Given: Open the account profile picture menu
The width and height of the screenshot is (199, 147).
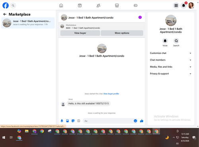Looking at the screenshot, I should tap(191, 6).
